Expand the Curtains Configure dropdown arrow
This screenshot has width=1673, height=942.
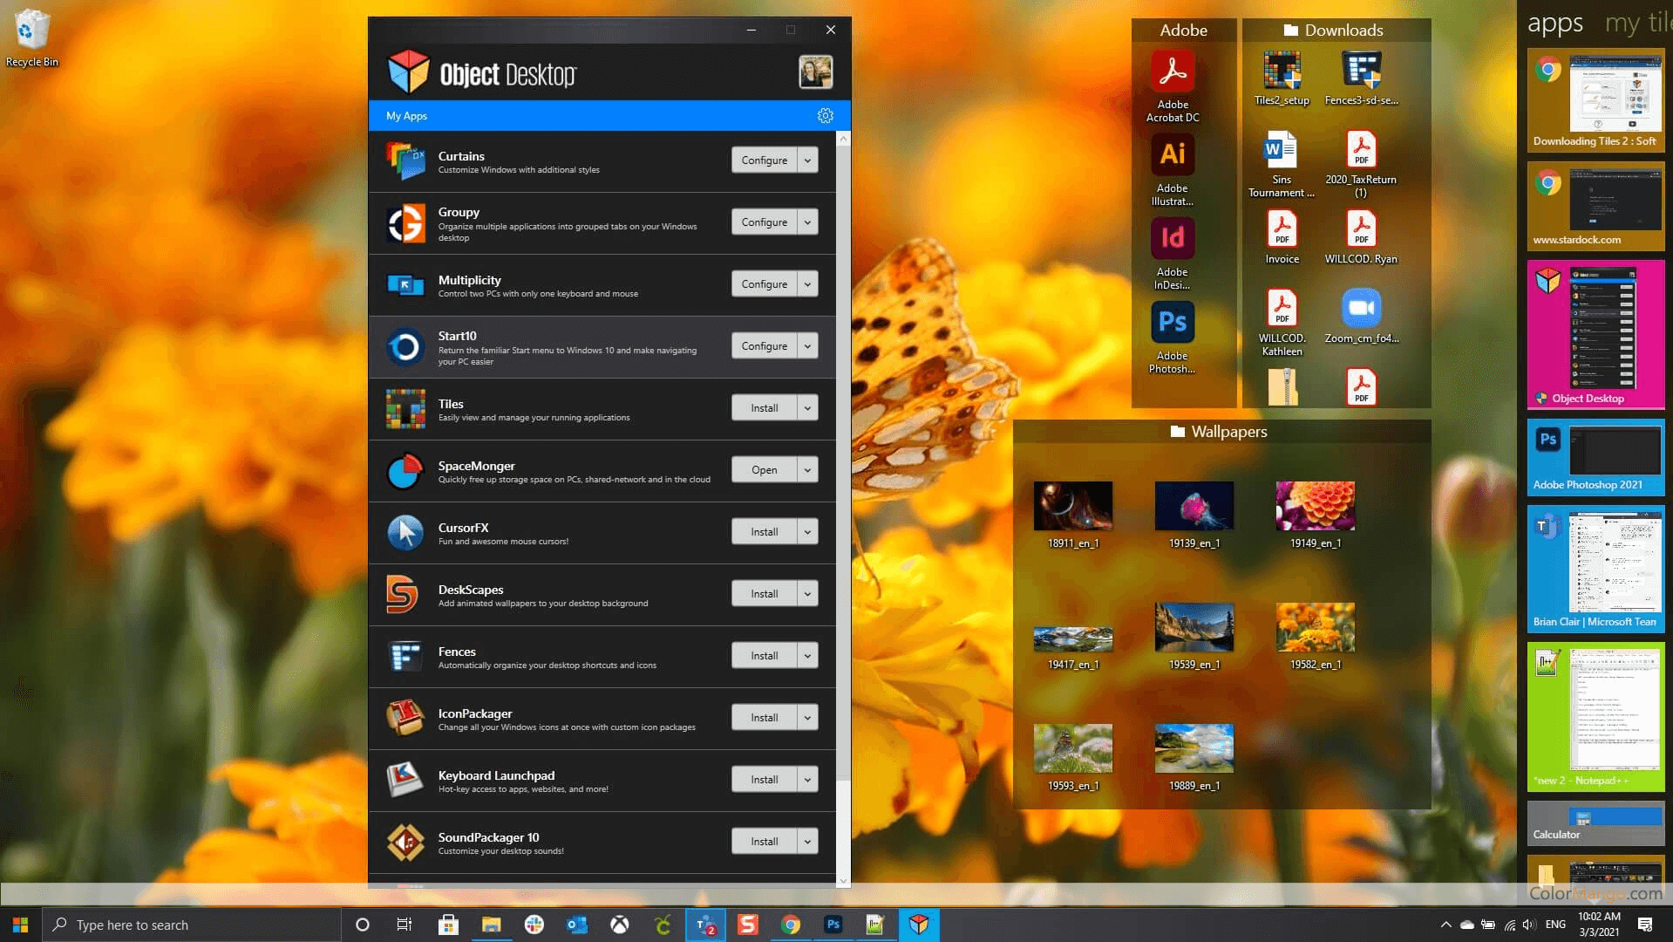click(807, 160)
